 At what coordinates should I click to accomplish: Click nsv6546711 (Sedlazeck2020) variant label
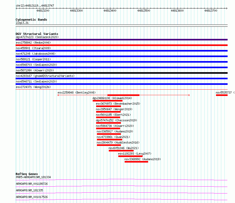coord(36,81)
